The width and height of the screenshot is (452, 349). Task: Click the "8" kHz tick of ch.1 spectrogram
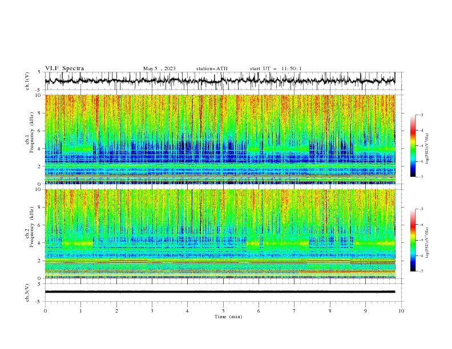(39, 113)
